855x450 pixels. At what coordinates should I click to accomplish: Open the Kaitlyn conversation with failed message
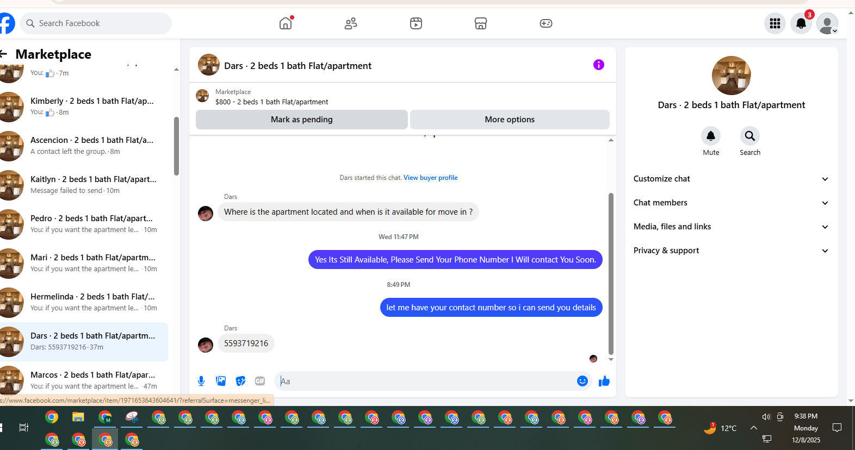84,185
